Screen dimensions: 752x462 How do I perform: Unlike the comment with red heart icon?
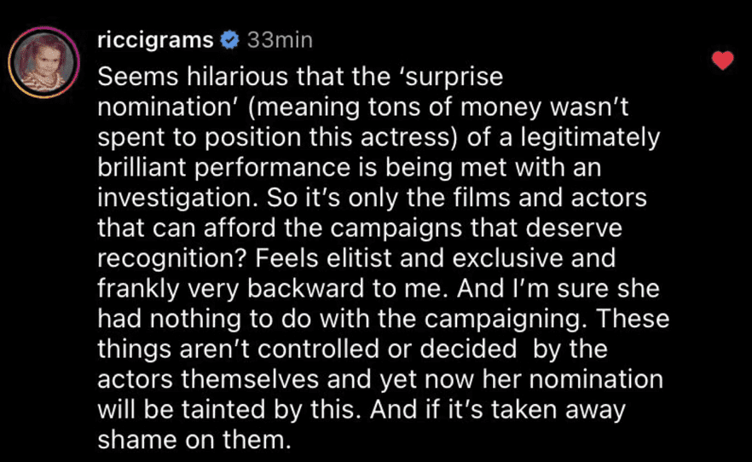pos(722,60)
